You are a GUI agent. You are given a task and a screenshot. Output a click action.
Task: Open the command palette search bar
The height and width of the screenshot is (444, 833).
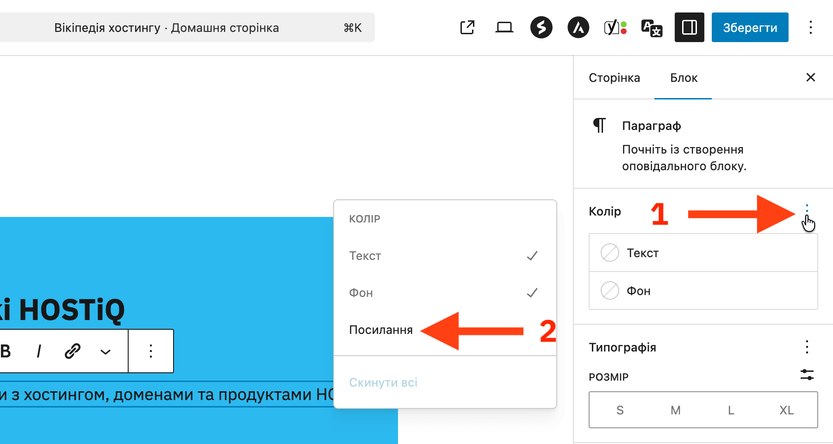(187, 27)
